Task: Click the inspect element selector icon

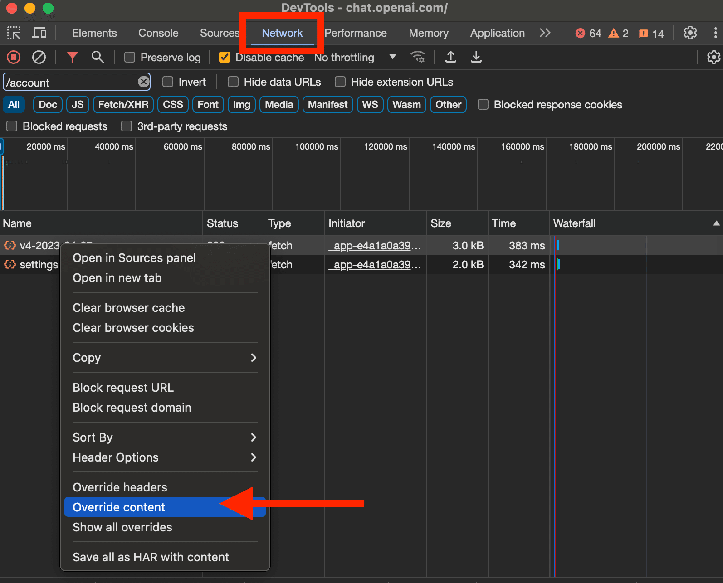Action: 14,33
